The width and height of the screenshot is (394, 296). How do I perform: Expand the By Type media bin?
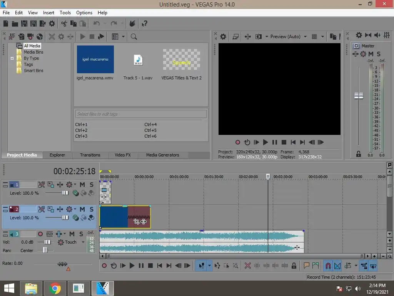click(12, 59)
